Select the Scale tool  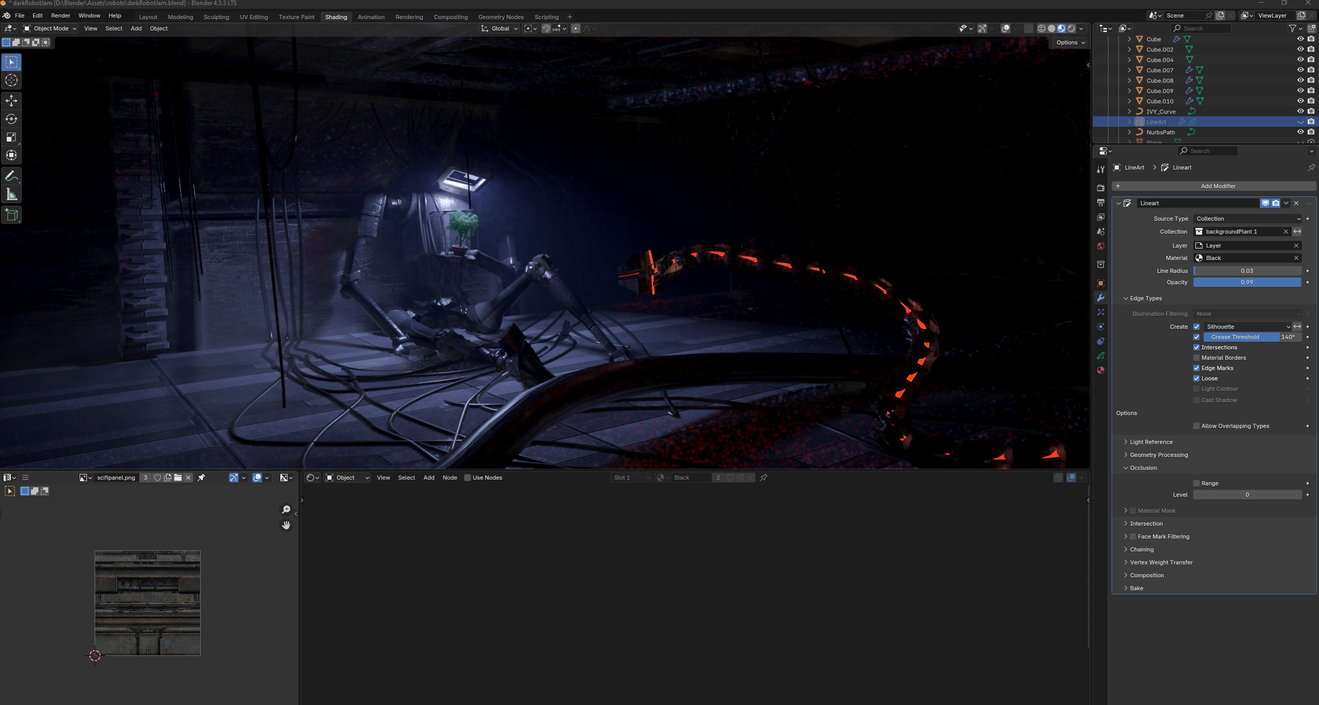pyautogui.click(x=11, y=137)
